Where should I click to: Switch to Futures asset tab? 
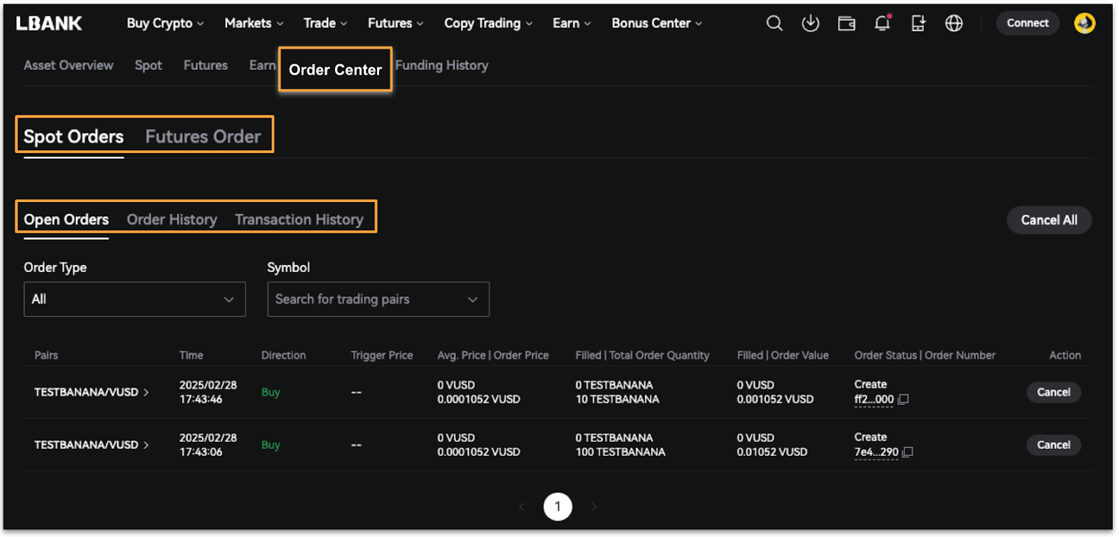coord(206,65)
